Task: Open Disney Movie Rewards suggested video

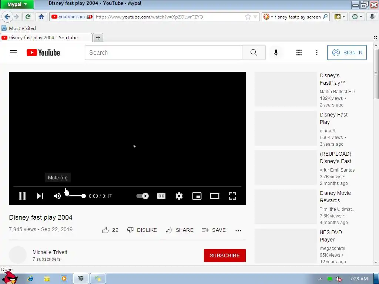Action: coord(335,197)
